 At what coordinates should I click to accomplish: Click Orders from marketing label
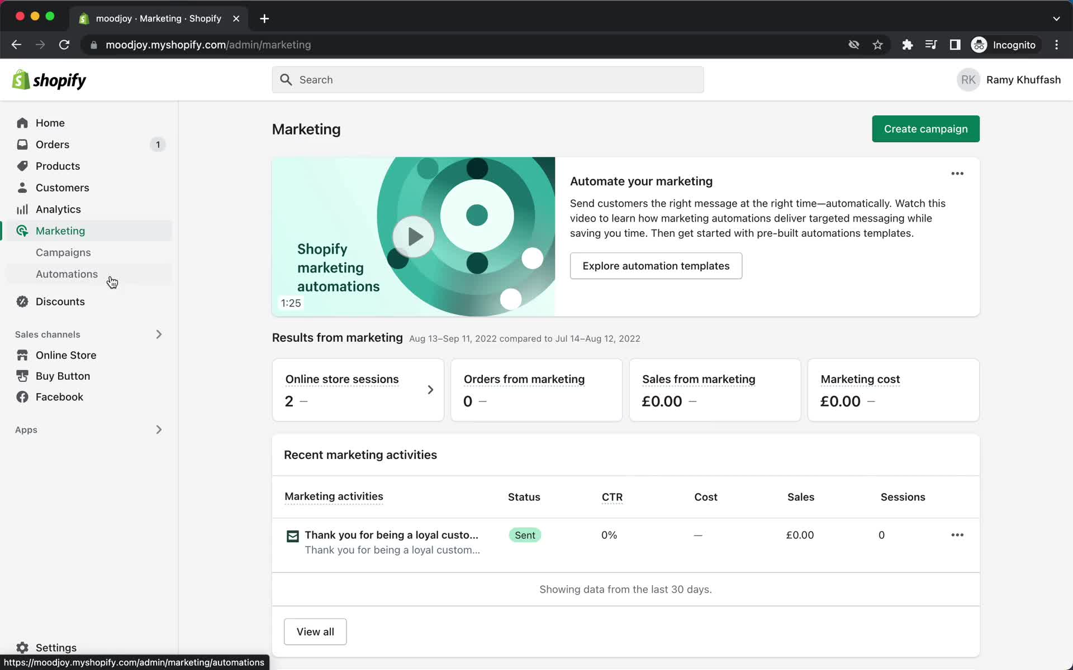coord(524,379)
